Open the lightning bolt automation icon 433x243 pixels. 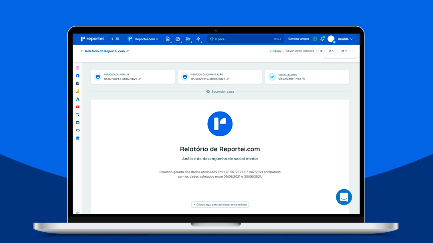click(198, 39)
